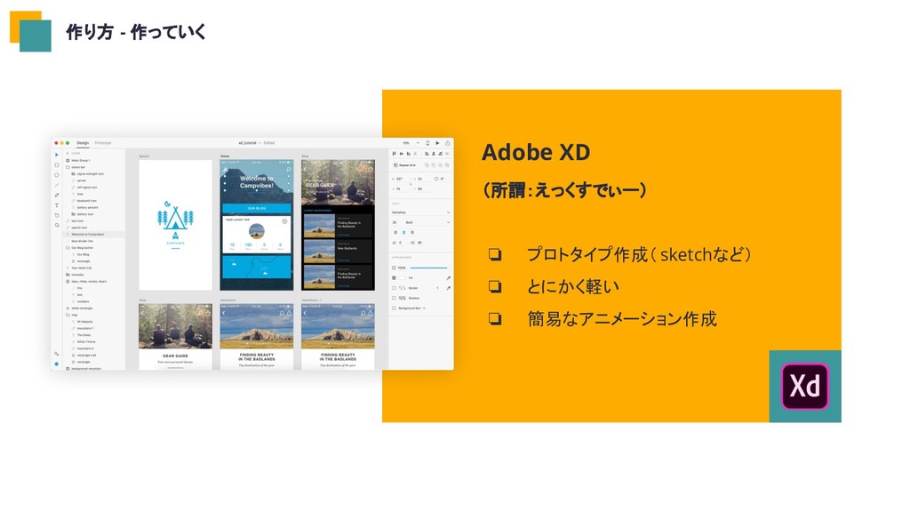910x512 pixels.
Task: Expand the compass layer group
Action: pos(68,275)
